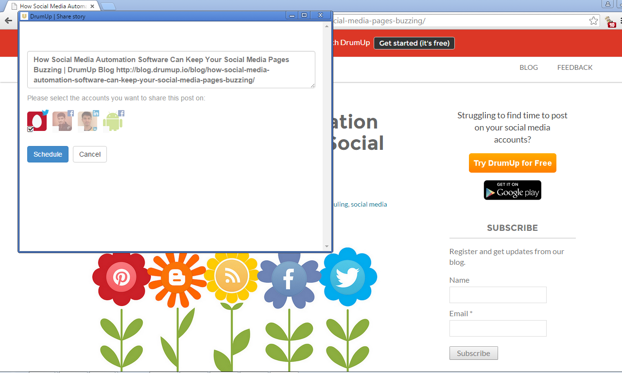Open the 'social media' tag link
This screenshot has height=388, width=622.
pos(369,204)
